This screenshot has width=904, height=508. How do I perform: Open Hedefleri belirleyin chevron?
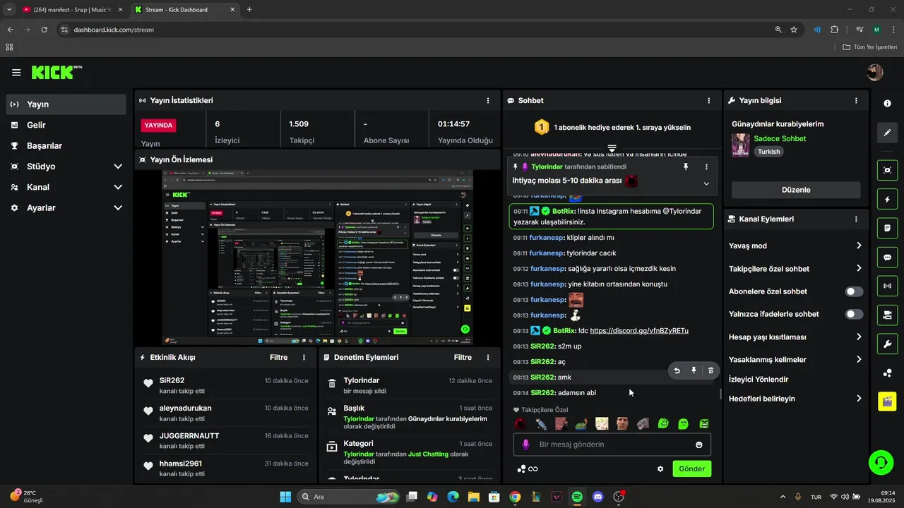click(x=859, y=399)
